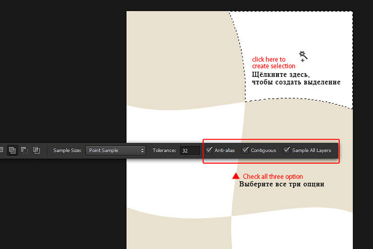
Task: Toggle the Contiguous checkbox
Action: [245, 150]
